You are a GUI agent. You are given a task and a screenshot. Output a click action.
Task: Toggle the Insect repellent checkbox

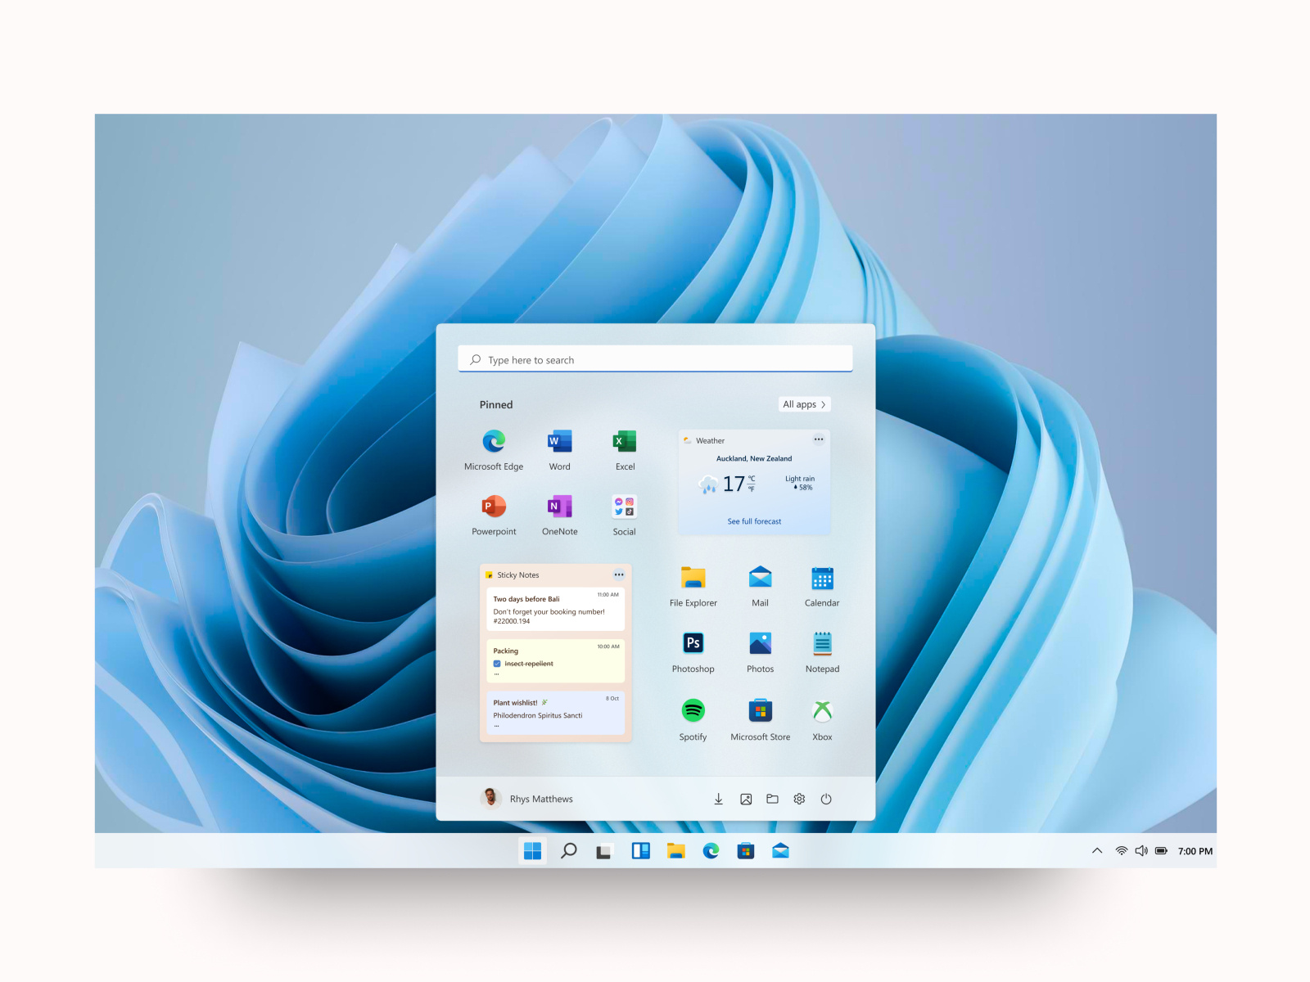(x=497, y=664)
